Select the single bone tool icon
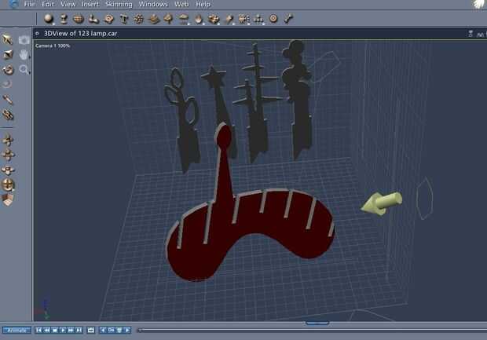This screenshot has width=487, height=340. click(288, 19)
